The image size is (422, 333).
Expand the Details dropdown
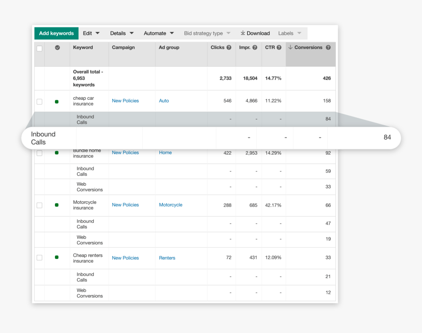[x=121, y=33]
